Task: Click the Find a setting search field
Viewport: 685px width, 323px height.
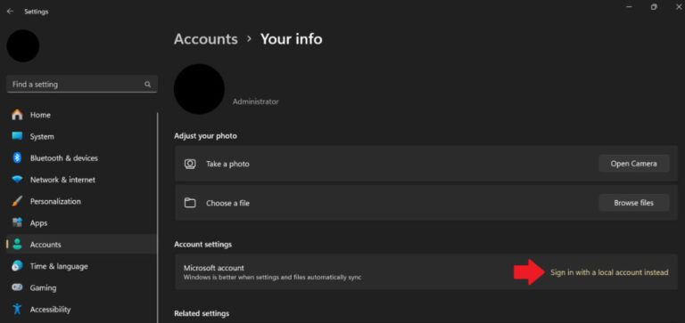Action: 82,85
